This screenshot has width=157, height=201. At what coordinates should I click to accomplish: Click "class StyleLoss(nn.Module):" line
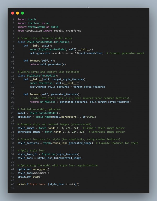[38, 76]
